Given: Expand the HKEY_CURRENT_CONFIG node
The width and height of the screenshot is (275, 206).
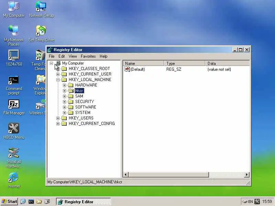Looking at the screenshot, I should tap(58, 124).
